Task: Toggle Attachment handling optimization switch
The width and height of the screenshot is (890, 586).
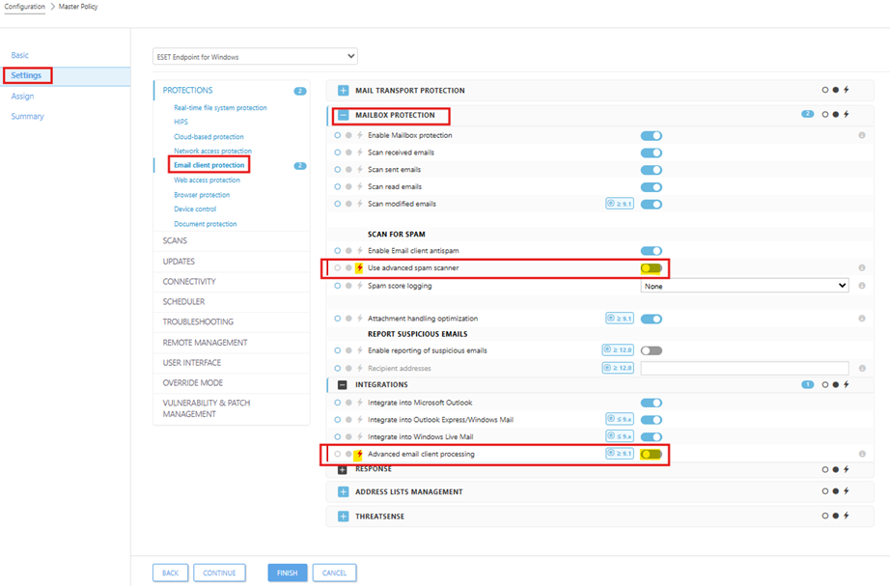Action: click(651, 320)
